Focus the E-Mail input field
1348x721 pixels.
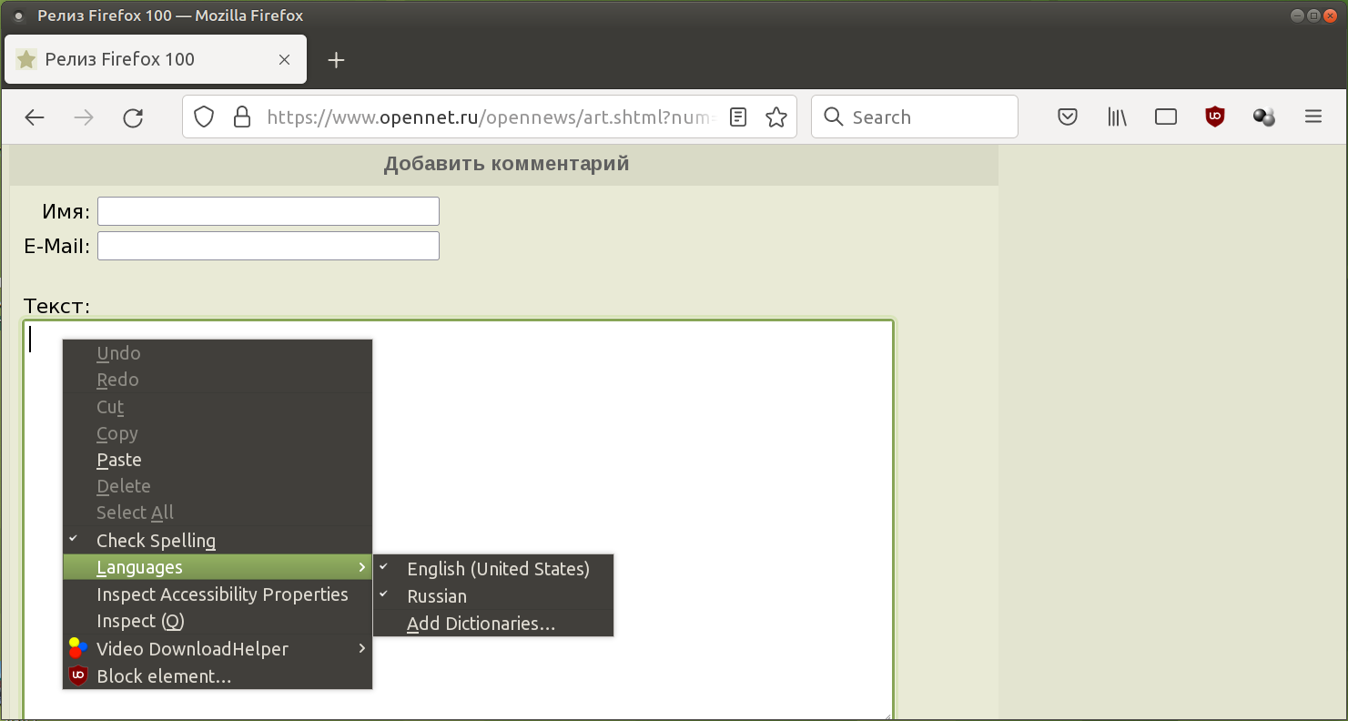pos(269,246)
